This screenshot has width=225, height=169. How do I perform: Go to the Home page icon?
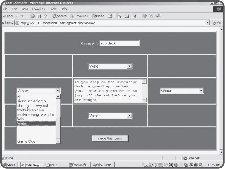tap(45, 16)
